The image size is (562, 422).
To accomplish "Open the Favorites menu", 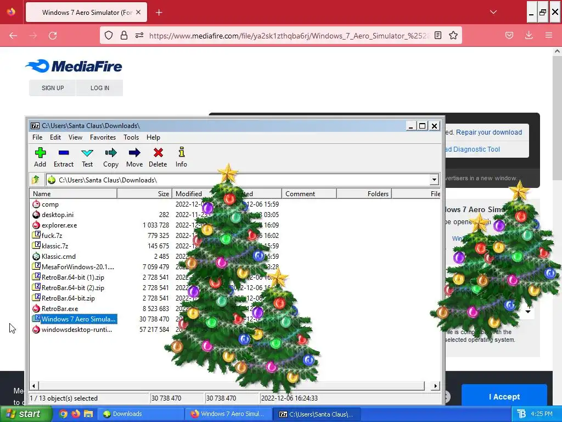I will (103, 137).
